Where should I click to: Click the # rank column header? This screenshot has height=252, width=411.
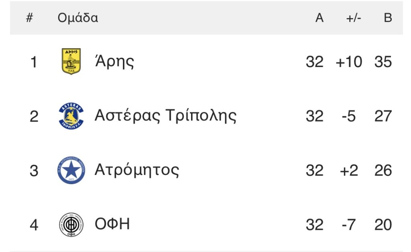pyautogui.click(x=30, y=18)
